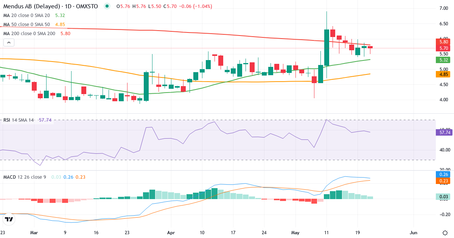Click the purple RSI 57.74 axis label

(443, 132)
